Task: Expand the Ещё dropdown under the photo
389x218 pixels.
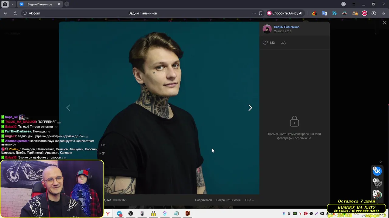Action: tap(250, 200)
